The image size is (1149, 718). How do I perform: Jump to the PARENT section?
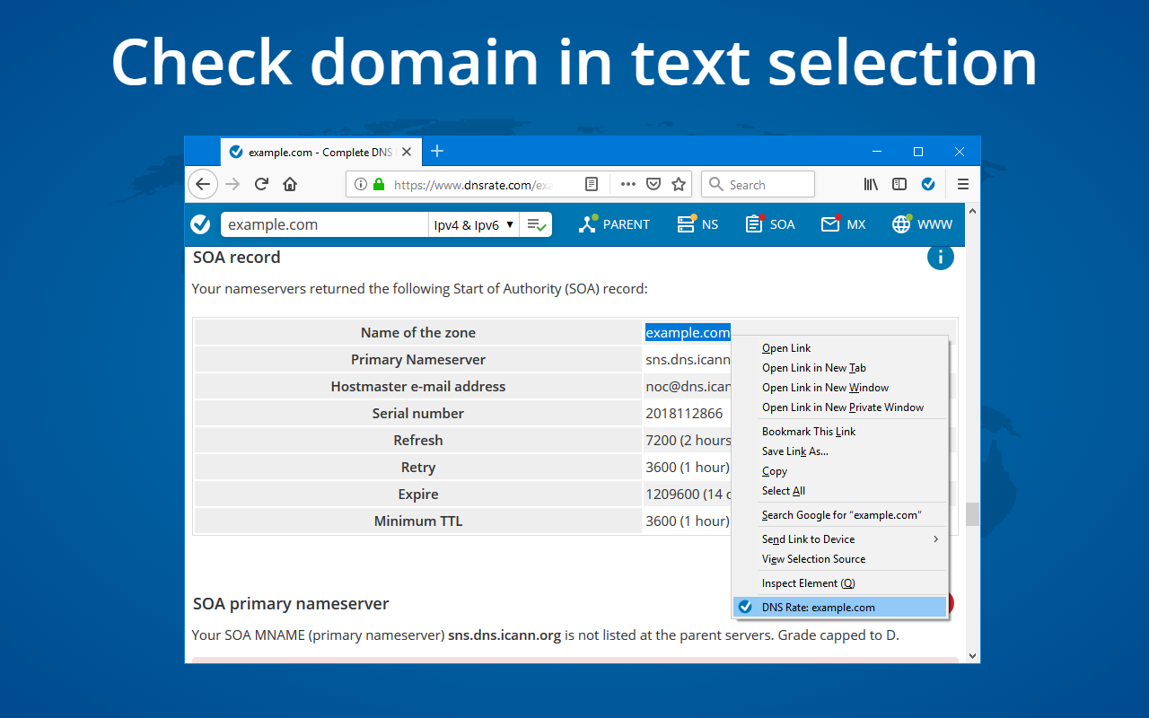[614, 224]
